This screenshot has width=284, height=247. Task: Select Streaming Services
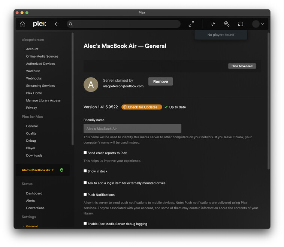pos(40,86)
